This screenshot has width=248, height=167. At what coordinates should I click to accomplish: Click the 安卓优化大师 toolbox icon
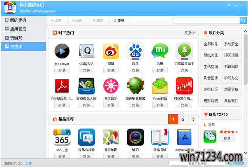click(x=86, y=86)
